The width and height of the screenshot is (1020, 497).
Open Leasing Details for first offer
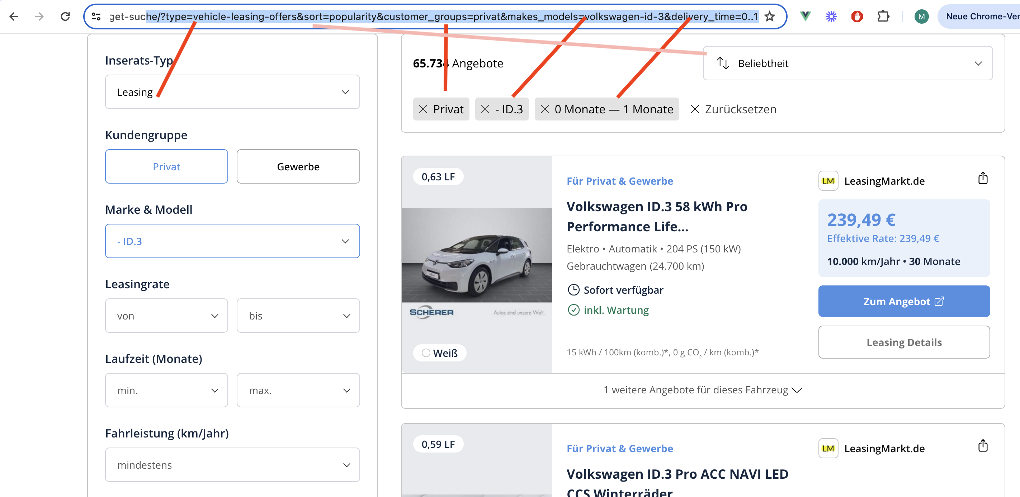[x=904, y=342]
